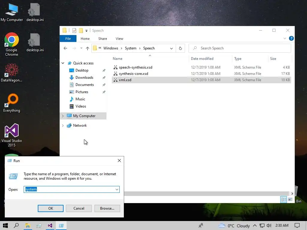Expand the My Computer tree node
The height and width of the screenshot is (230, 307).
pos(63,116)
